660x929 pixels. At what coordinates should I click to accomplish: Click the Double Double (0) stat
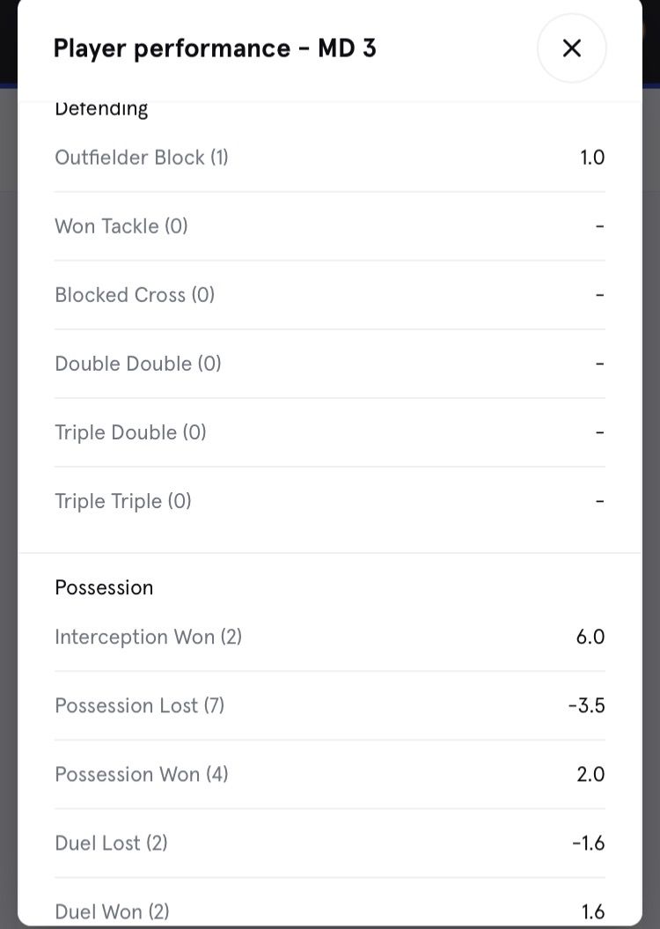138,364
